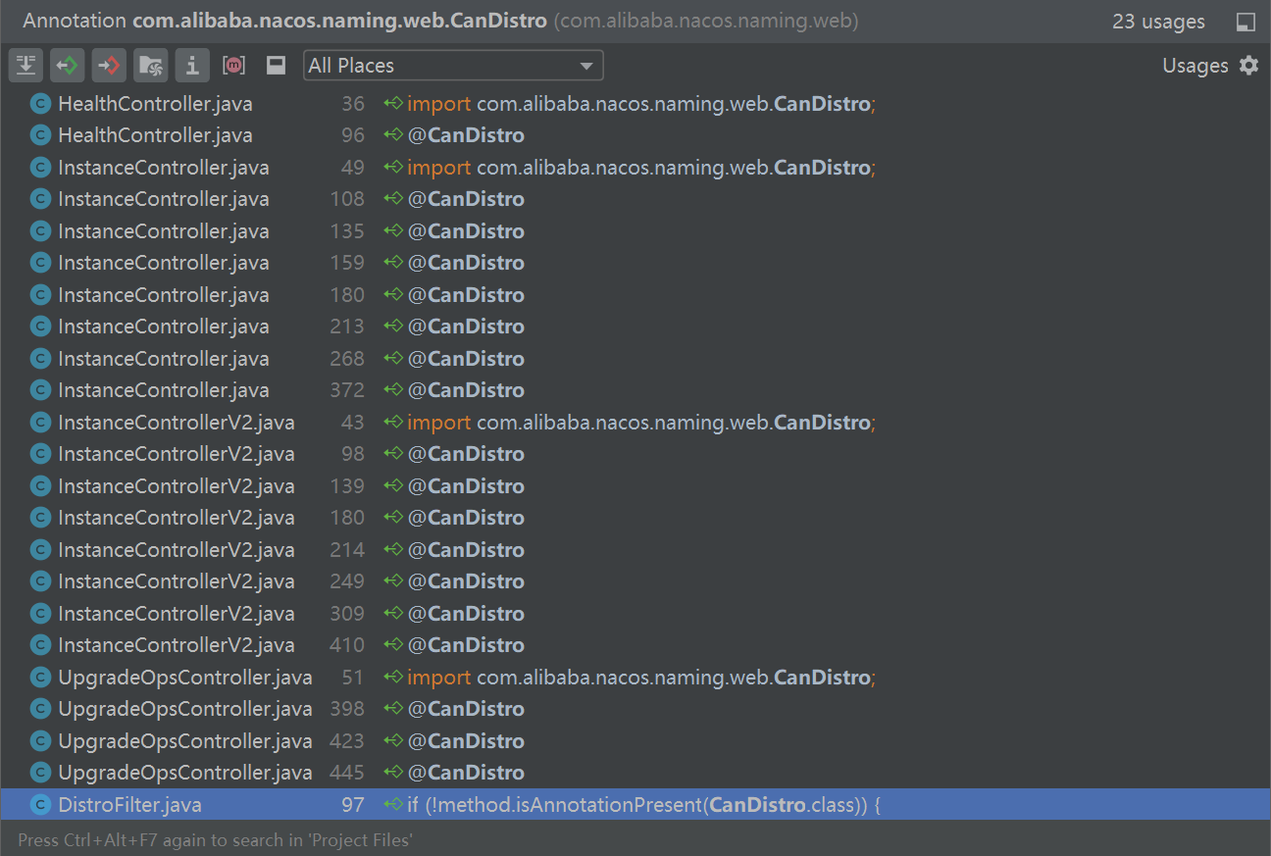Click the scope selector's dropdown arrow

[x=587, y=65]
